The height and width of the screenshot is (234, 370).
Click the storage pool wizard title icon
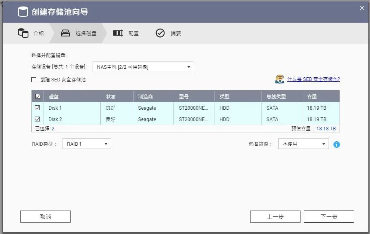22,12
